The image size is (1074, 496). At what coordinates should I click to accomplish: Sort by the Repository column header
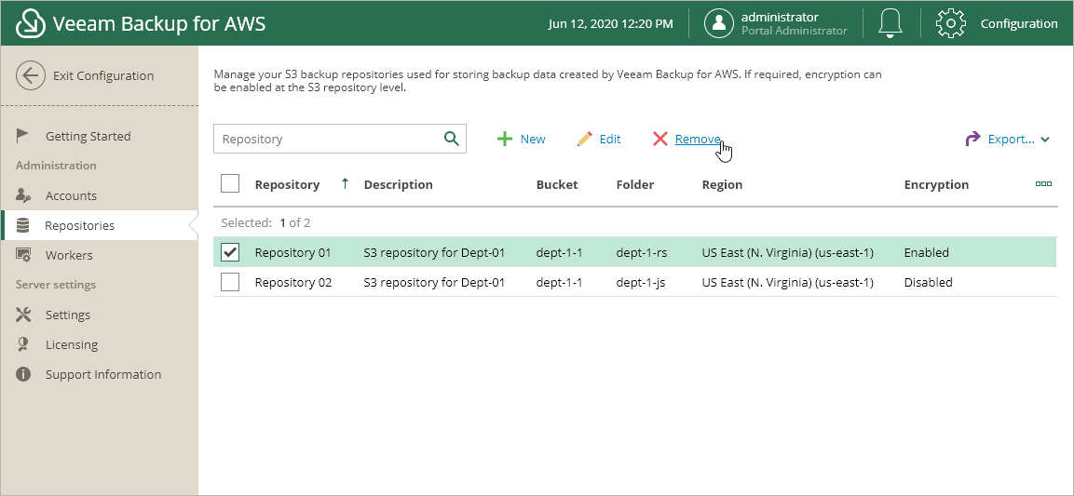click(287, 184)
